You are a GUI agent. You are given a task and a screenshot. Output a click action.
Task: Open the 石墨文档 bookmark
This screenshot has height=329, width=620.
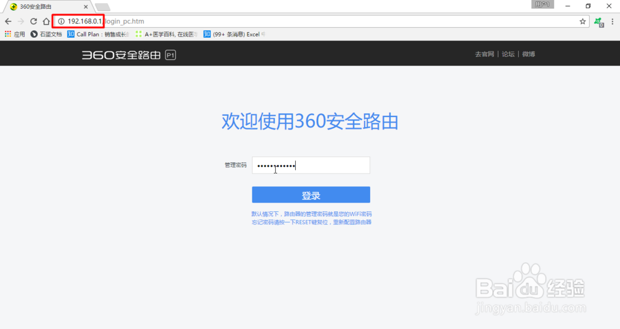46,34
